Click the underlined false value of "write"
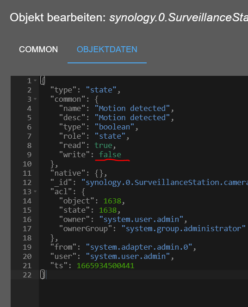248x307 pixels. [x=110, y=155]
